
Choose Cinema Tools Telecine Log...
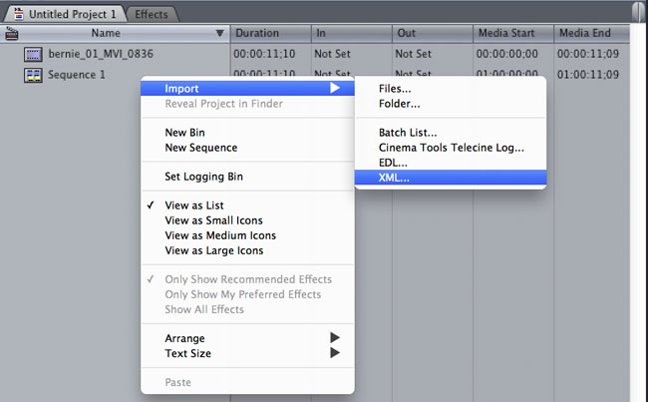click(451, 148)
